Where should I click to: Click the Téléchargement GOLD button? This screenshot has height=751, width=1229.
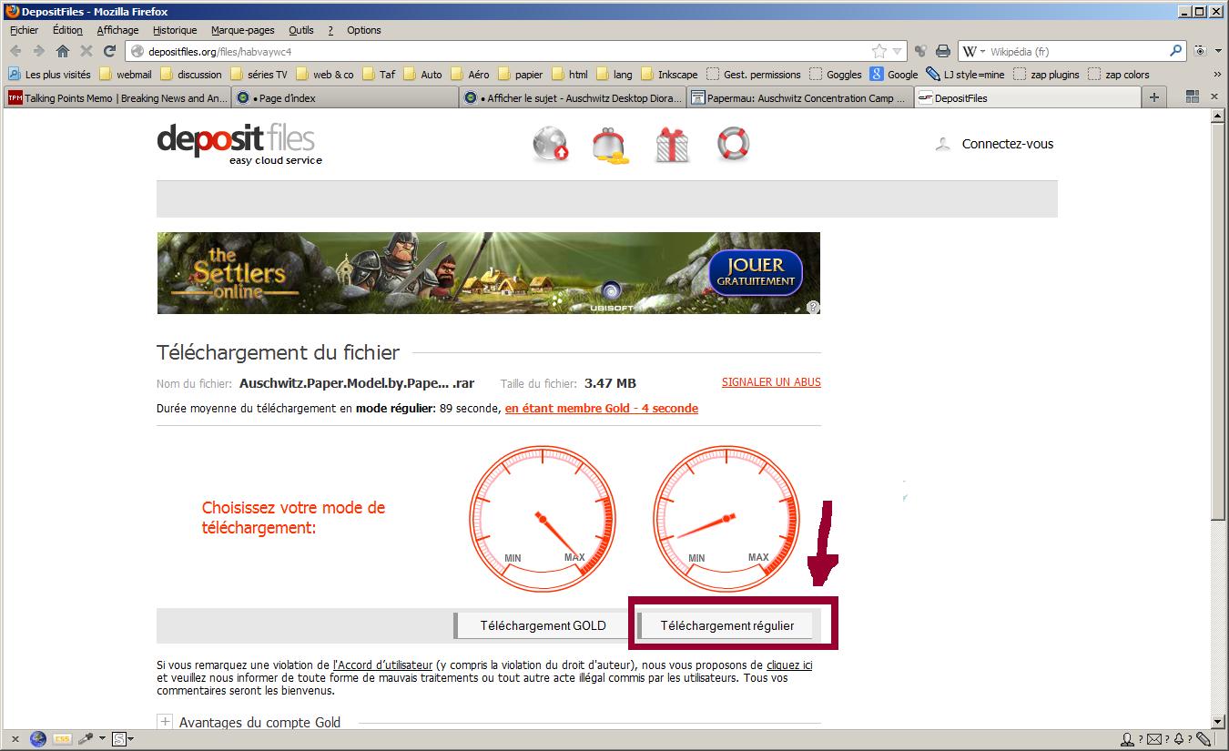click(x=543, y=625)
